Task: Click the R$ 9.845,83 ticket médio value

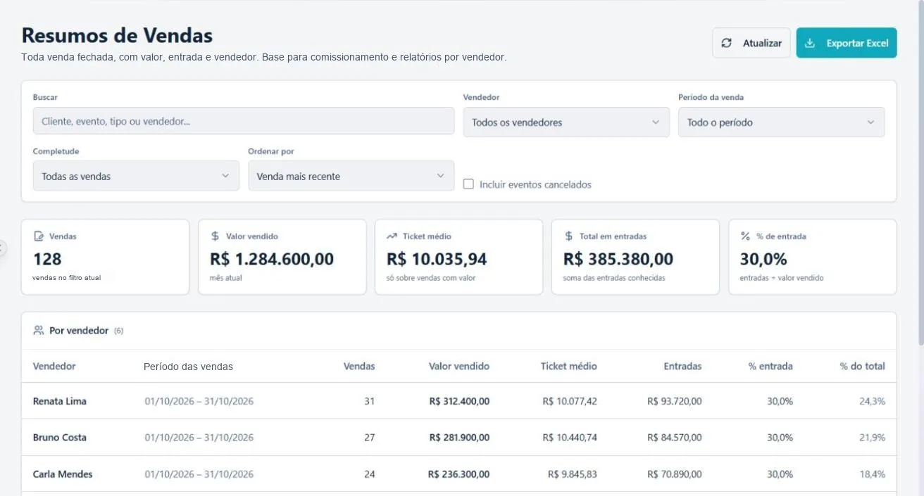Action: [x=573, y=474]
